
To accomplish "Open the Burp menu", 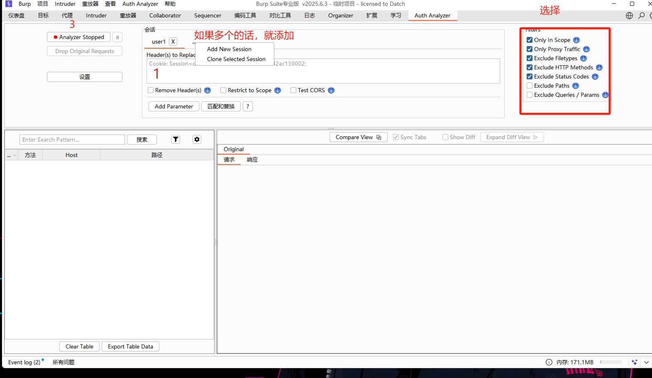I will (24, 4).
